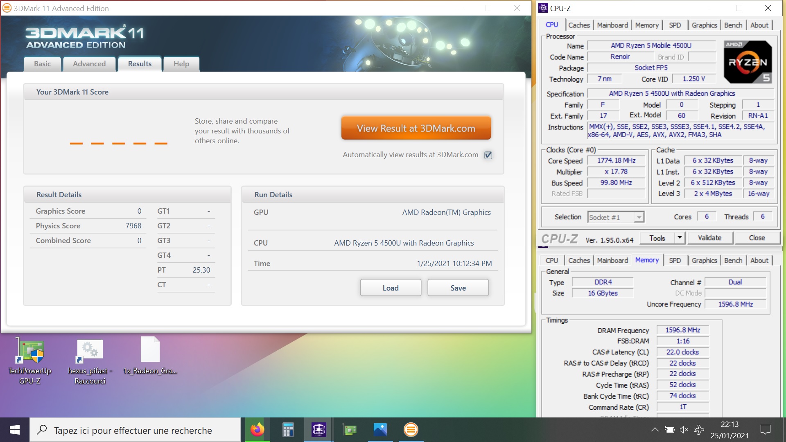Click the DRAM Frequency value 1596.8 MHz
786x442 pixels.
[x=682, y=330]
